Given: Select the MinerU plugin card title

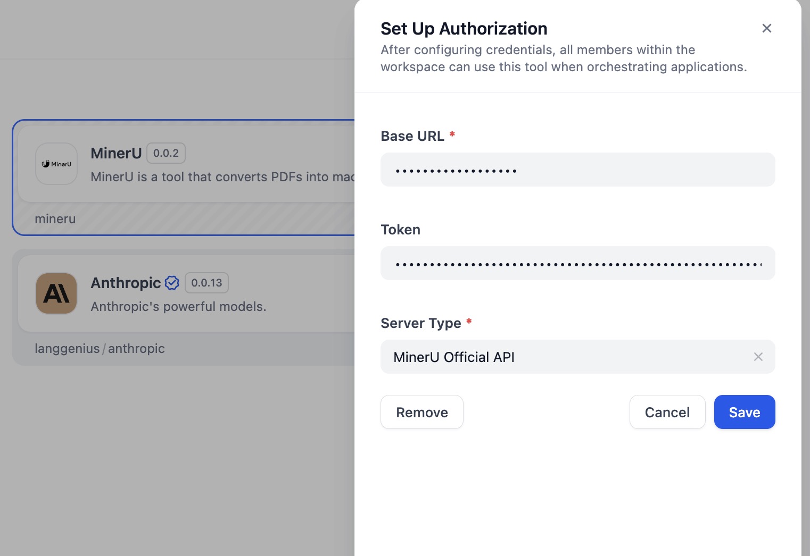Looking at the screenshot, I should click(116, 153).
